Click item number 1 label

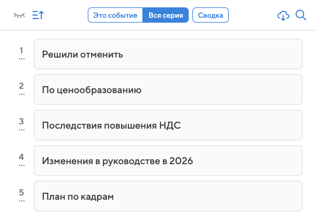coord(21,50)
